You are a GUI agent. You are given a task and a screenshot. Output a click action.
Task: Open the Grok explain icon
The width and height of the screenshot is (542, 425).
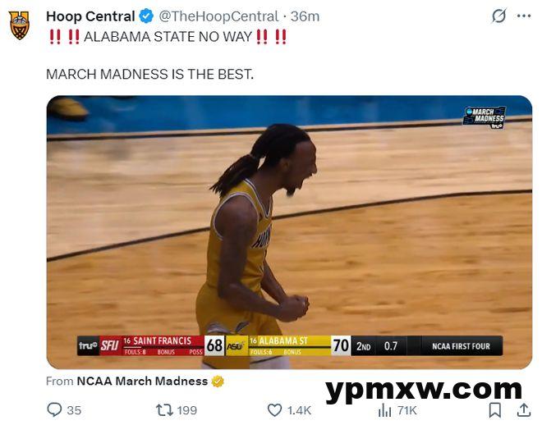click(x=498, y=16)
